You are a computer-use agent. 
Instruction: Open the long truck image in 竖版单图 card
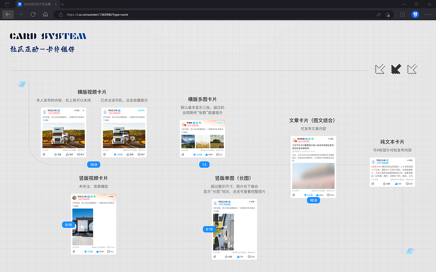pos(223,232)
